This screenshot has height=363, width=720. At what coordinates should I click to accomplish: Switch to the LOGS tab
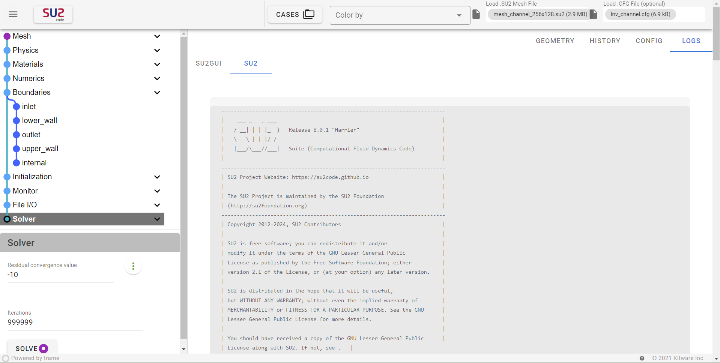(x=691, y=41)
